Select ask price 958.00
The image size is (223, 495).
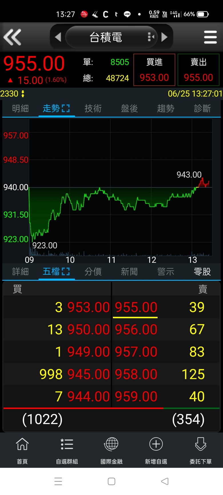(136, 374)
